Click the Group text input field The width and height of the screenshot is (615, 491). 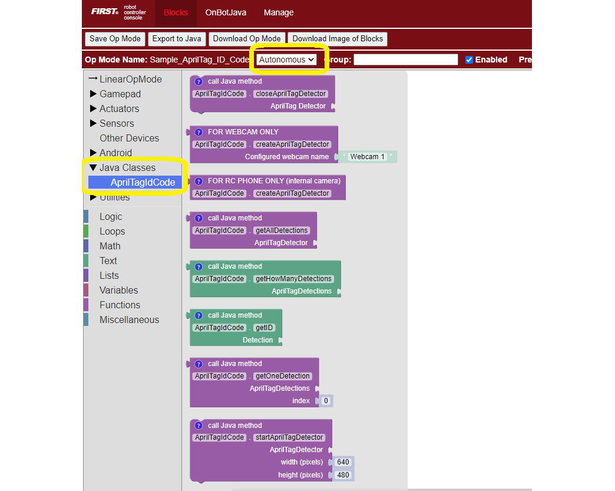click(x=405, y=60)
